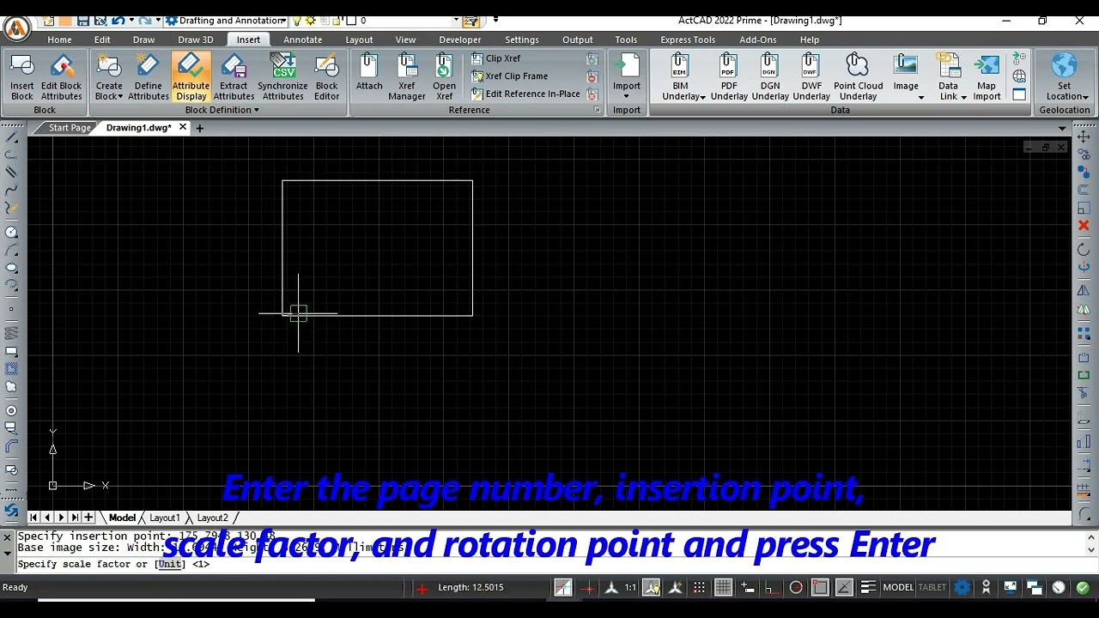Click the Open Xref icon
The width and height of the screenshot is (1099, 618).
point(444,76)
